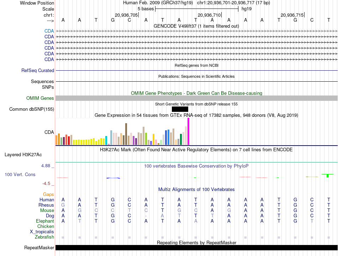The width and height of the screenshot is (338, 256).
Task: Click the Common dbSNP(155) label
Action: click(32, 109)
